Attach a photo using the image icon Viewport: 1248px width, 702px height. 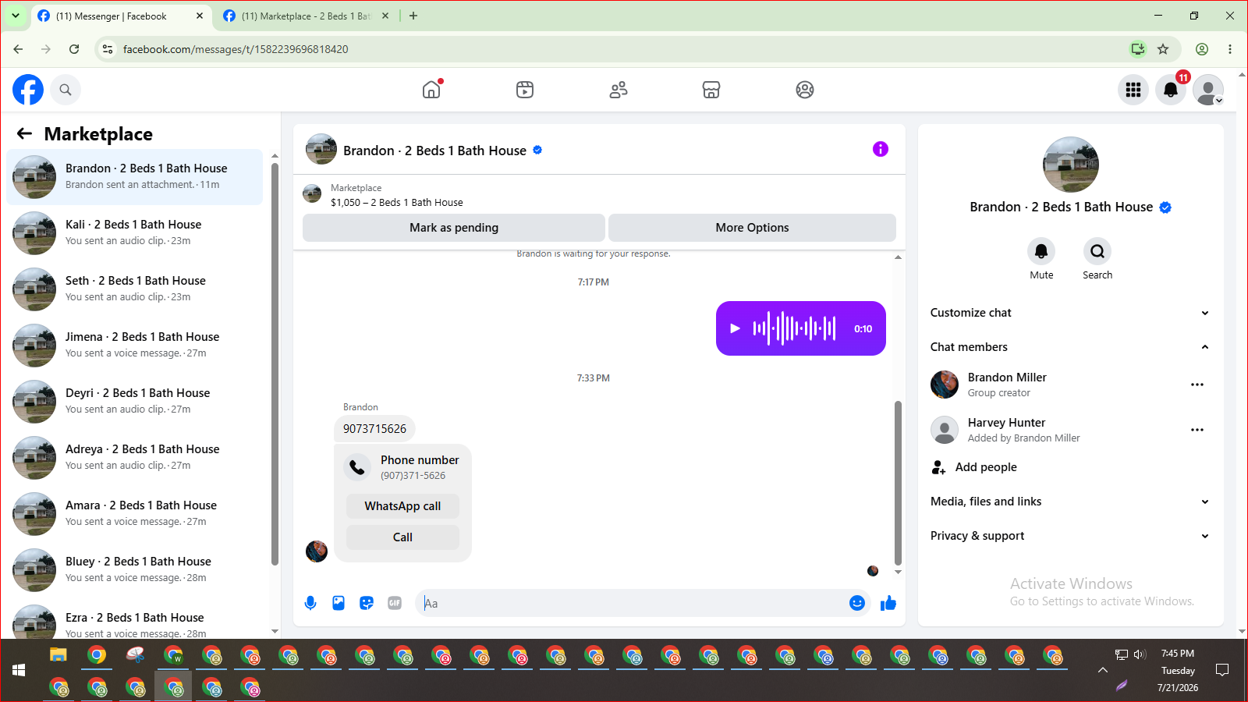tap(339, 603)
